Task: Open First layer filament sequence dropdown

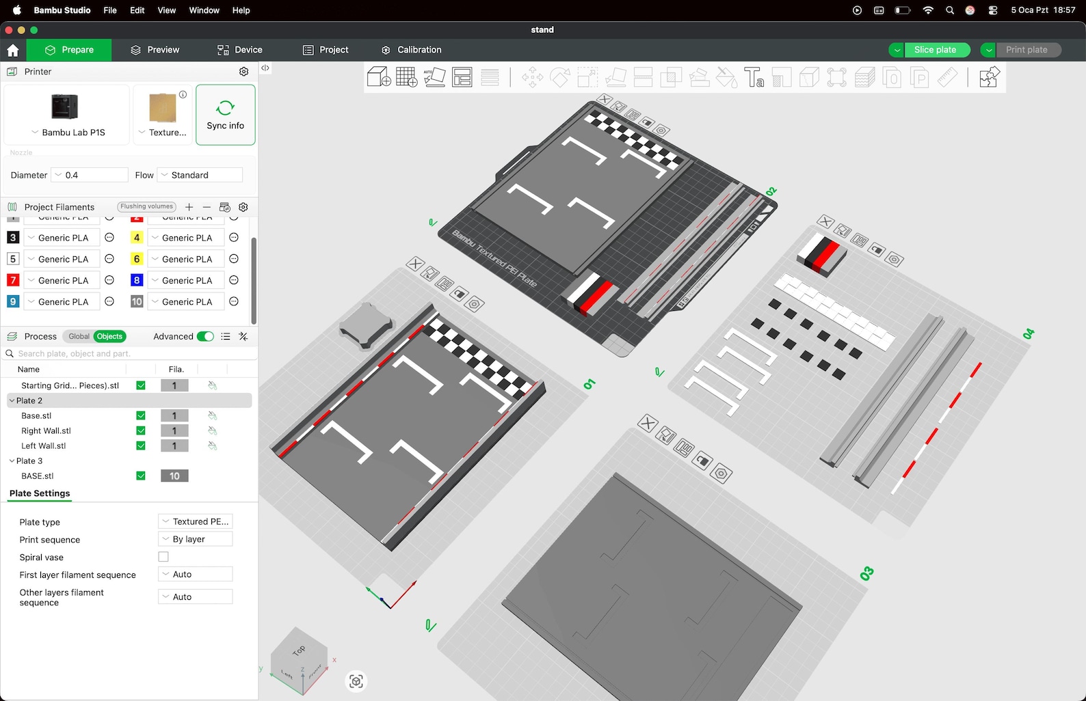Action: [x=196, y=575]
